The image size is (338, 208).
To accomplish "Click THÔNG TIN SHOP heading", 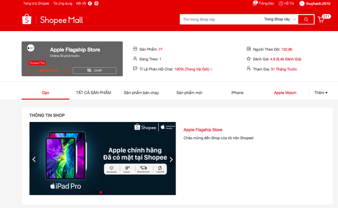I will [47, 115].
